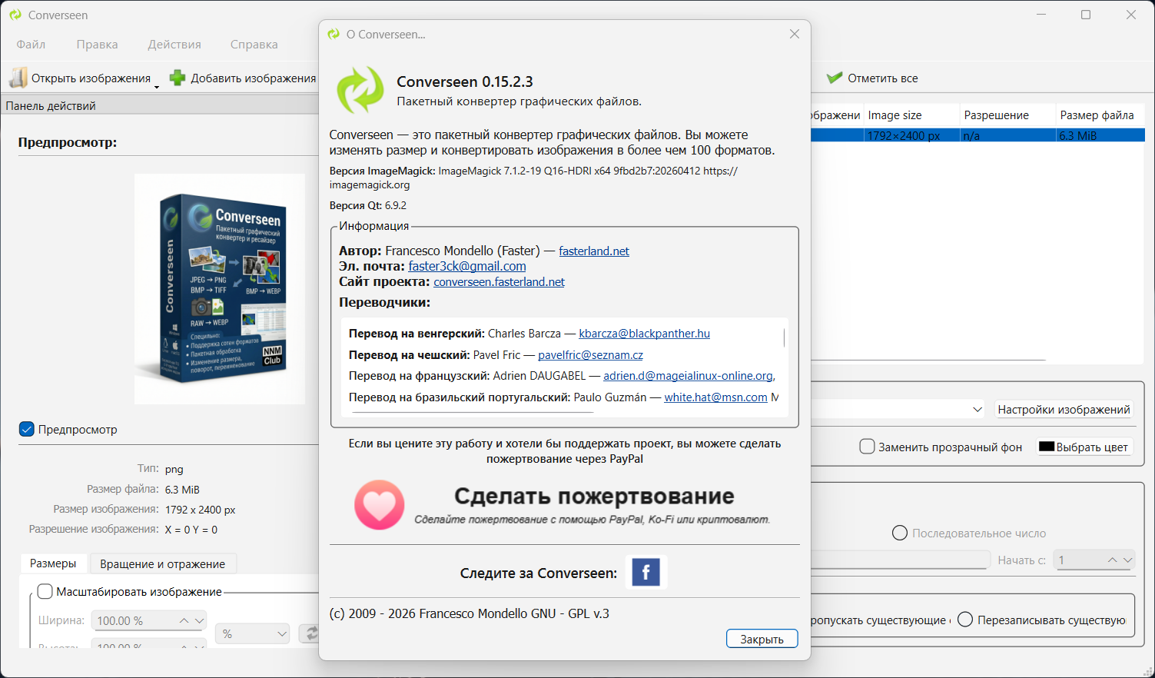The width and height of the screenshot is (1155, 678).
Task: Select the 6.3 MiB cell in the file list
Action: [1100, 135]
